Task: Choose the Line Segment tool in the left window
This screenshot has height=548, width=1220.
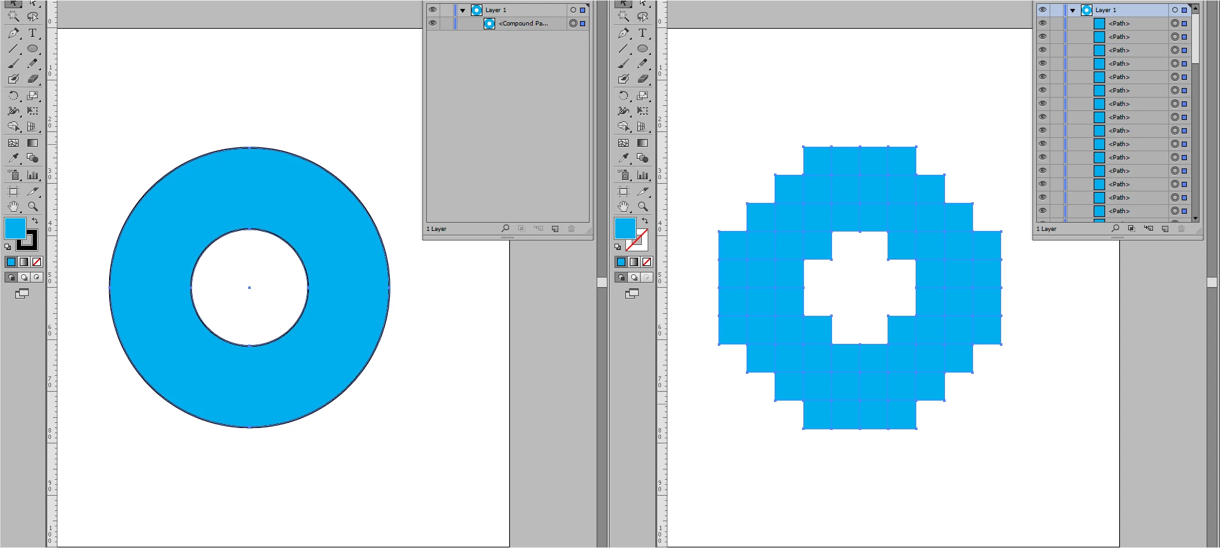Action: 13,48
